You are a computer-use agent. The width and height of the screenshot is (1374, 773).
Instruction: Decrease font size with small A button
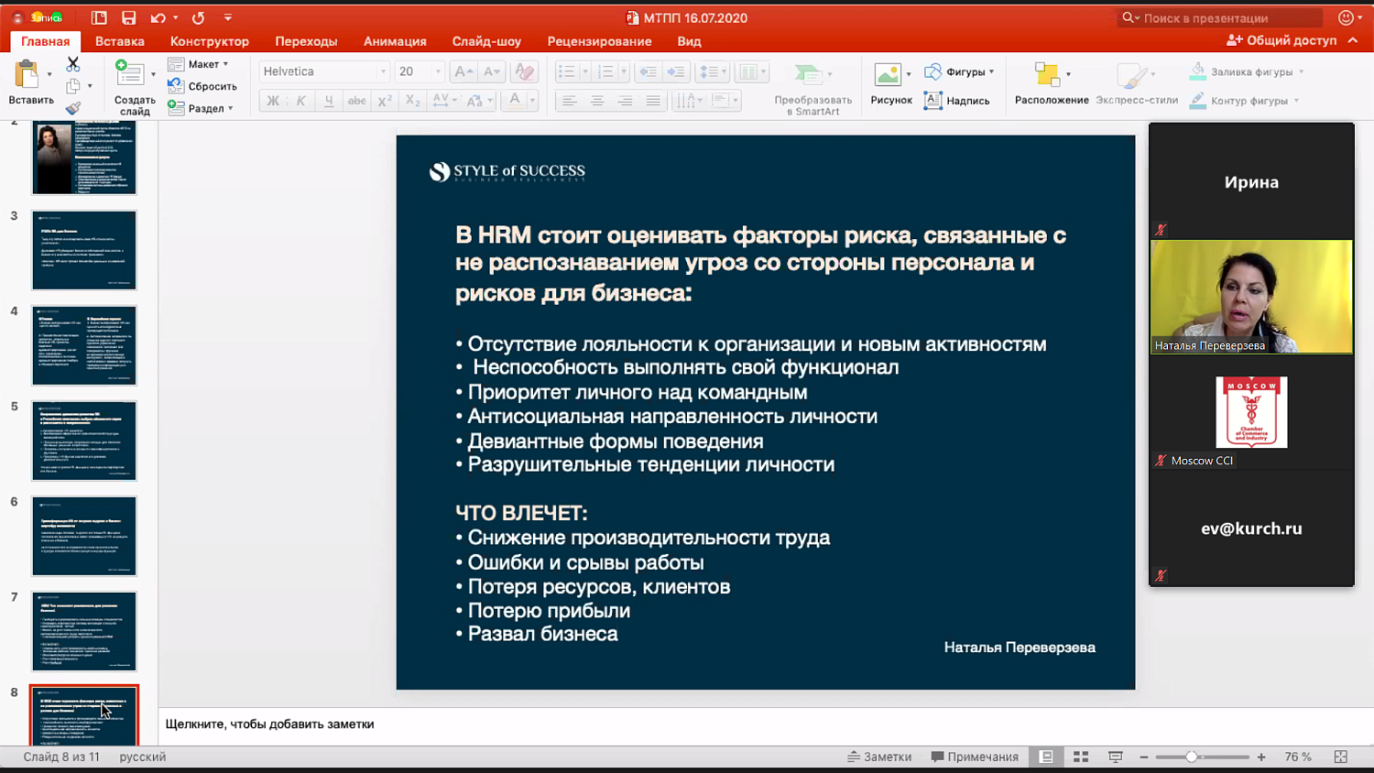tap(492, 71)
